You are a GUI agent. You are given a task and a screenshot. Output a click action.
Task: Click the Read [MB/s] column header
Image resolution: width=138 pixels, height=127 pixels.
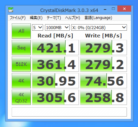tap(55, 36)
